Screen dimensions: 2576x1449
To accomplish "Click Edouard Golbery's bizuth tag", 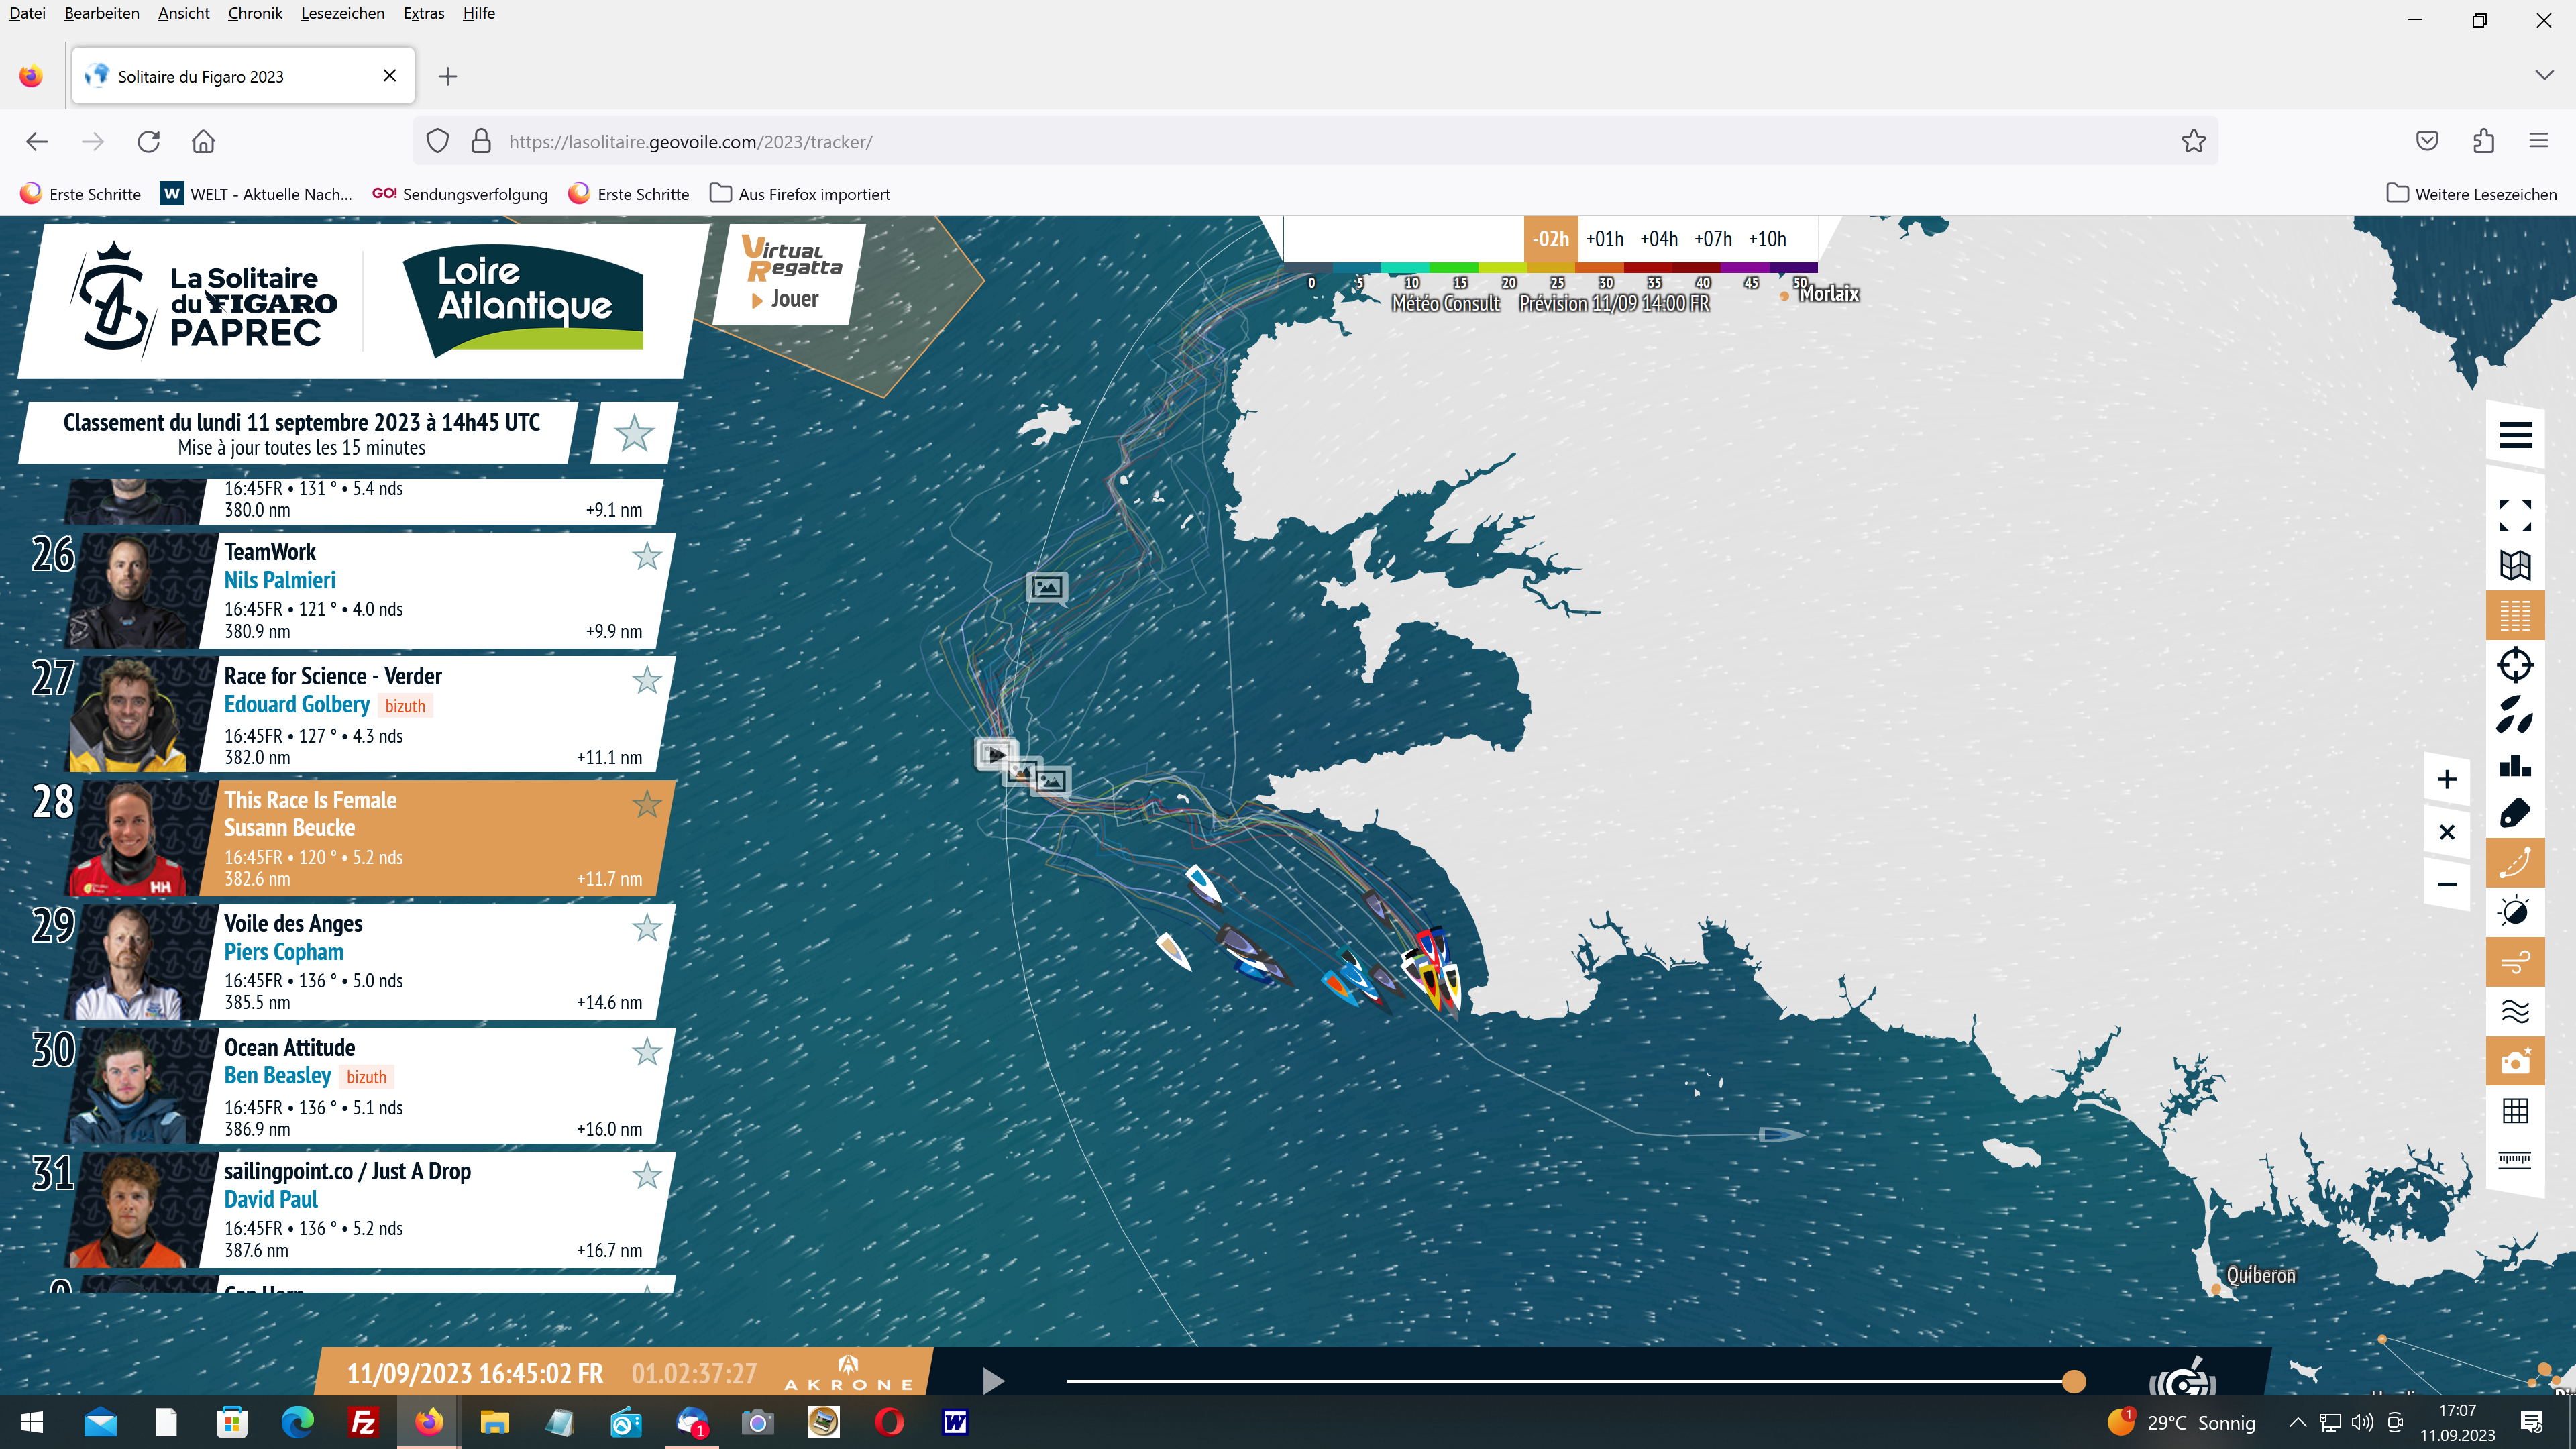I will 405,706.
